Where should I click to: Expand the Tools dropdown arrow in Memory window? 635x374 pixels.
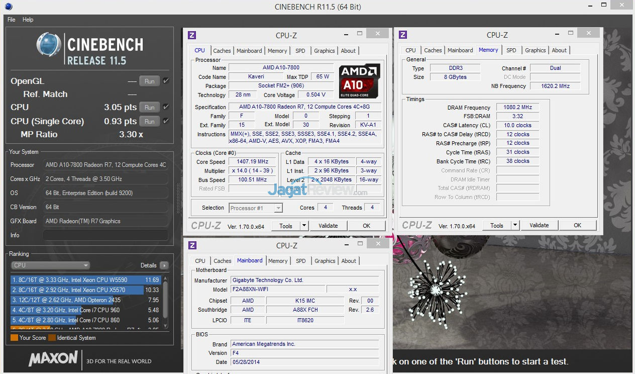pyautogui.click(x=515, y=226)
